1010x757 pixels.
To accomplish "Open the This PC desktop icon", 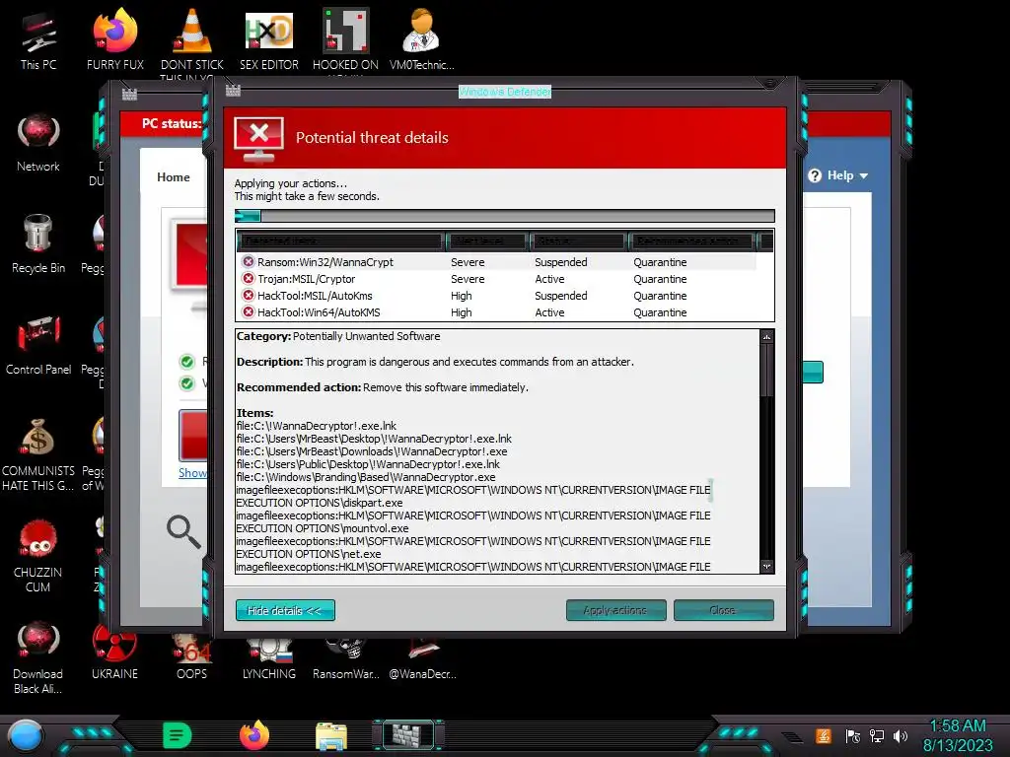I will [x=38, y=40].
